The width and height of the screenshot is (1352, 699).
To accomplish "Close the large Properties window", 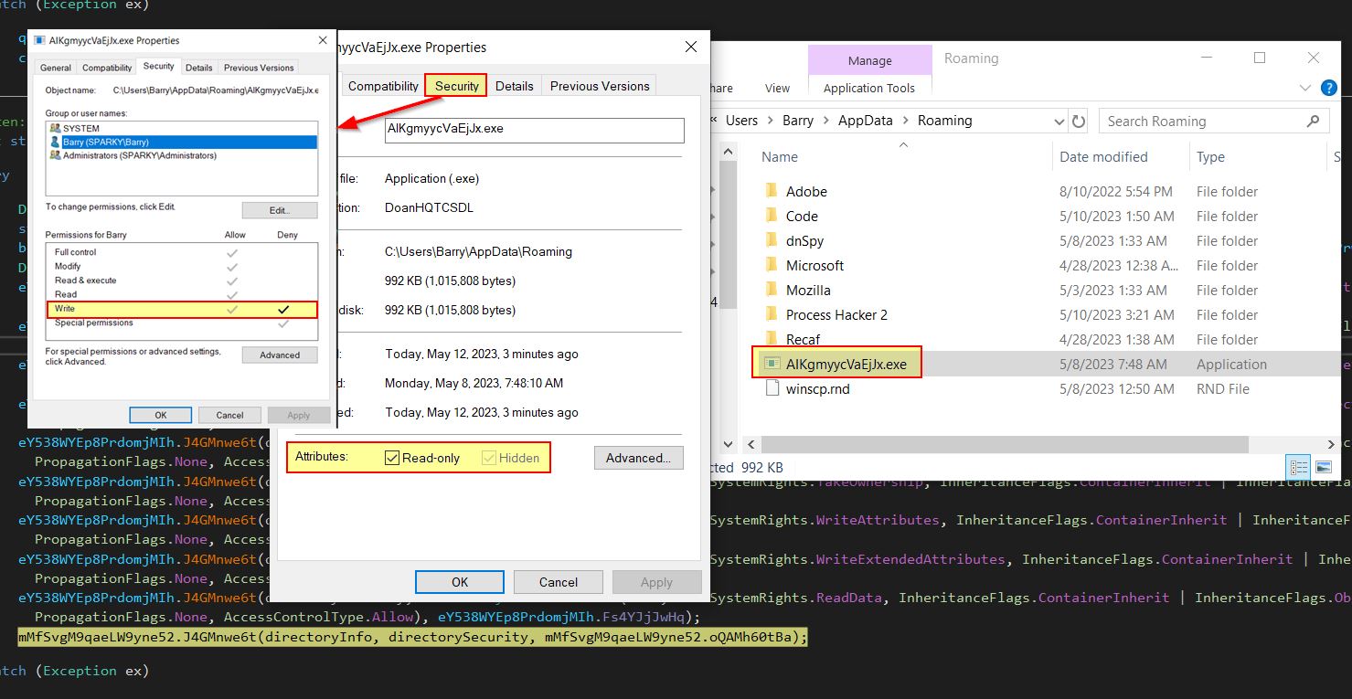I will [x=689, y=48].
